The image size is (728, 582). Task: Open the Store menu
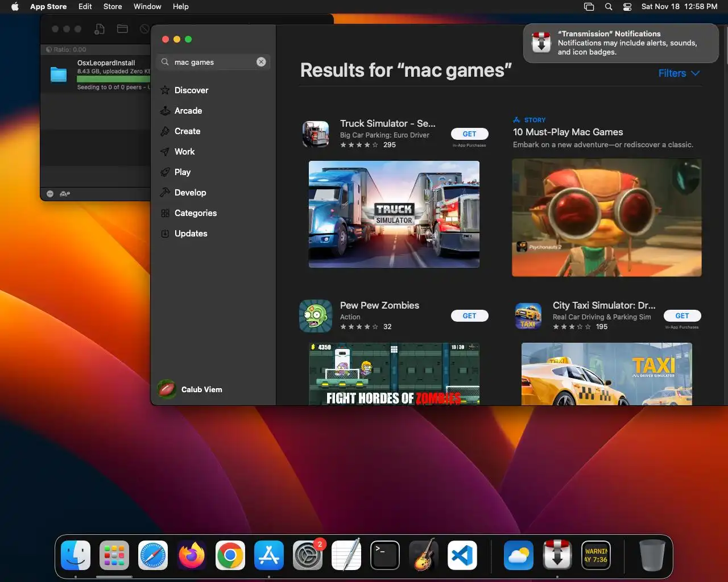click(x=113, y=7)
